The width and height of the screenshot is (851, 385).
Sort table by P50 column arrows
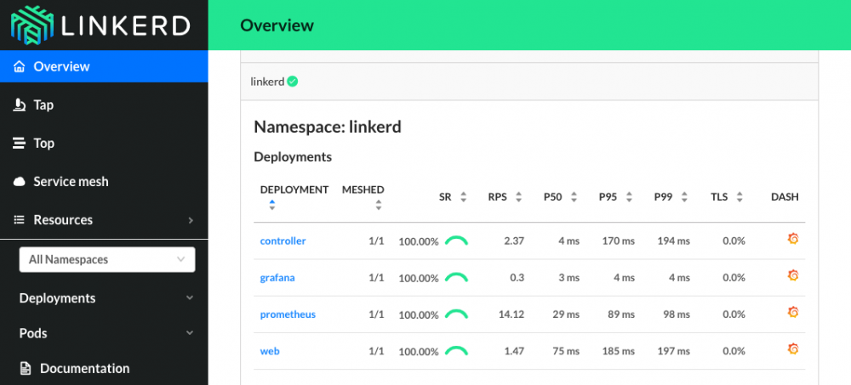pos(574,197)
